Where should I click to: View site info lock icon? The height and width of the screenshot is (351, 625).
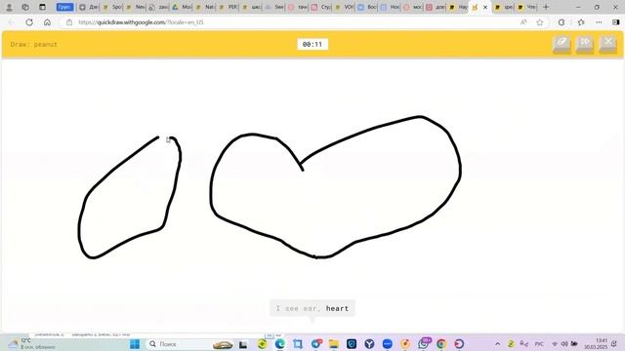click(x=69, y=22)
